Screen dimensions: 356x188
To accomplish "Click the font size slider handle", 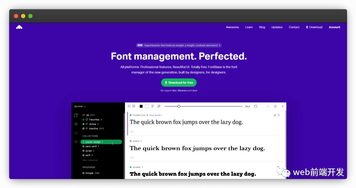I will [179, 106].
